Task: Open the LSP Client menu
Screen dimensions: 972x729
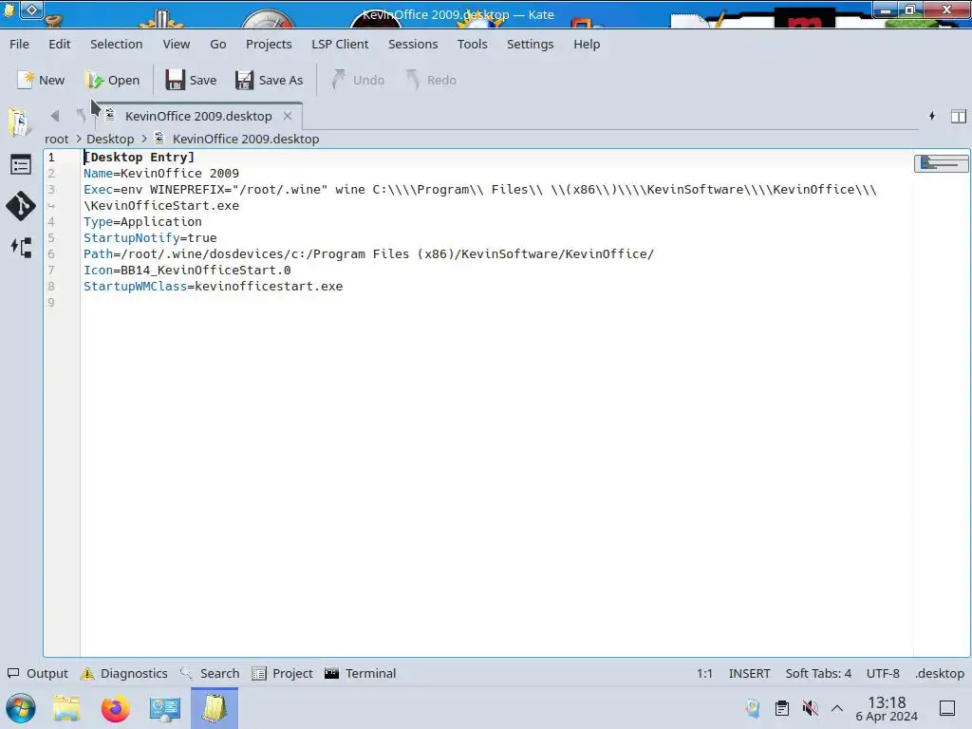Action: click(x=340, y=44)
